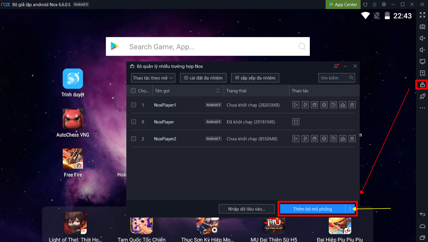Sort instances by 'Tên gọi' column arrows
Screen dimensions: 428x242
[x=218, y=91]
